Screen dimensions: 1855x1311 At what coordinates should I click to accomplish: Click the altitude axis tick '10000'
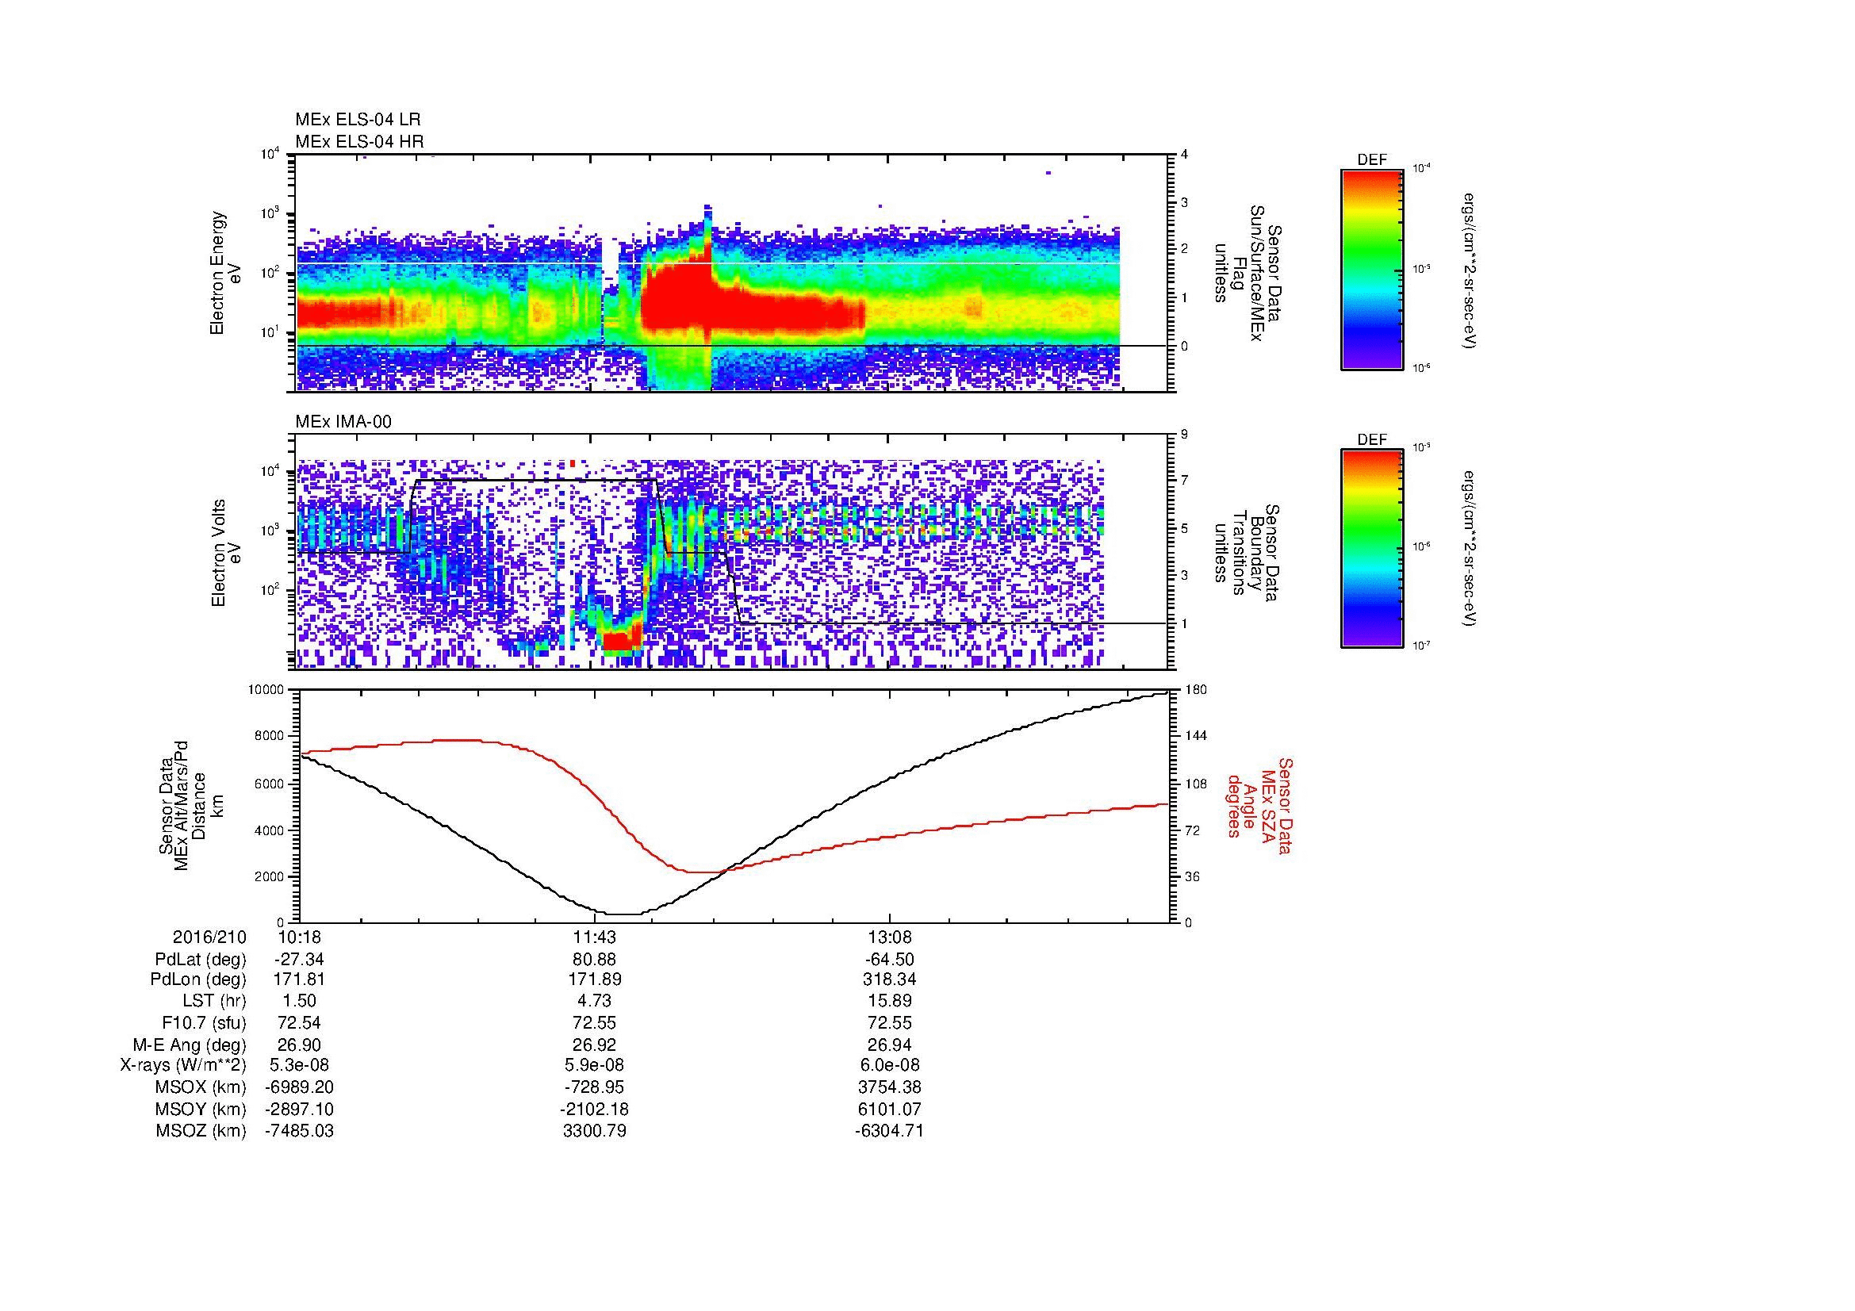click(266, 690)
